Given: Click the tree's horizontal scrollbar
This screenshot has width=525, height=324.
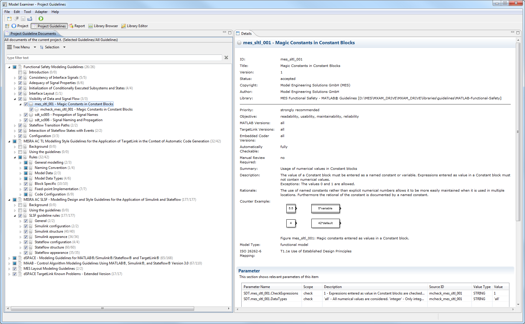Looking at the screenshot, I should [x=102, y=308].
